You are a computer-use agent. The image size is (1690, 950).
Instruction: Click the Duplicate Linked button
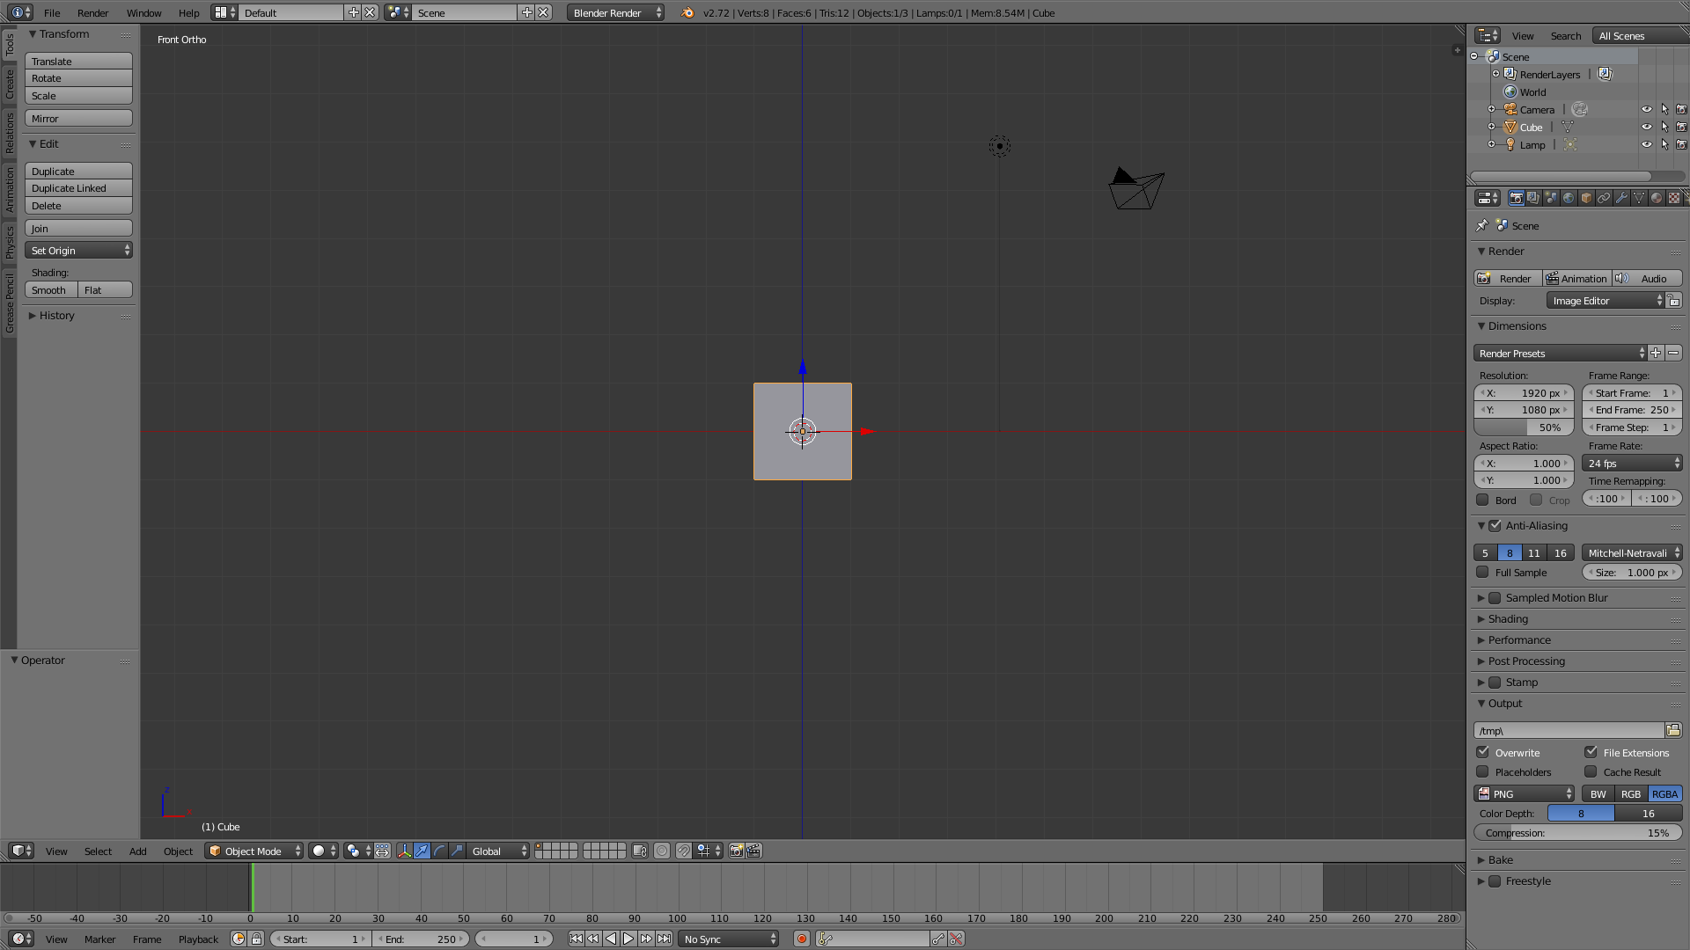tap(77, 188)
